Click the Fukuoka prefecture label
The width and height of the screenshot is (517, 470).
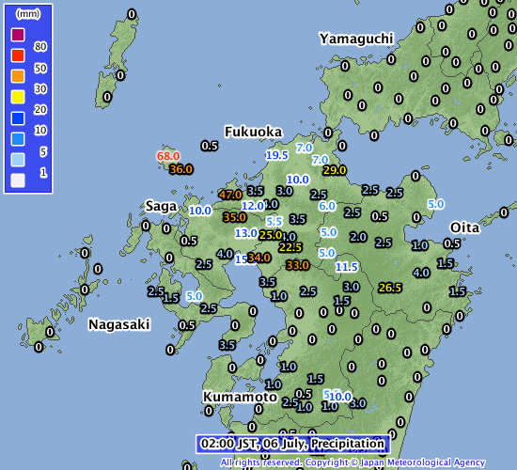point(253,132)
